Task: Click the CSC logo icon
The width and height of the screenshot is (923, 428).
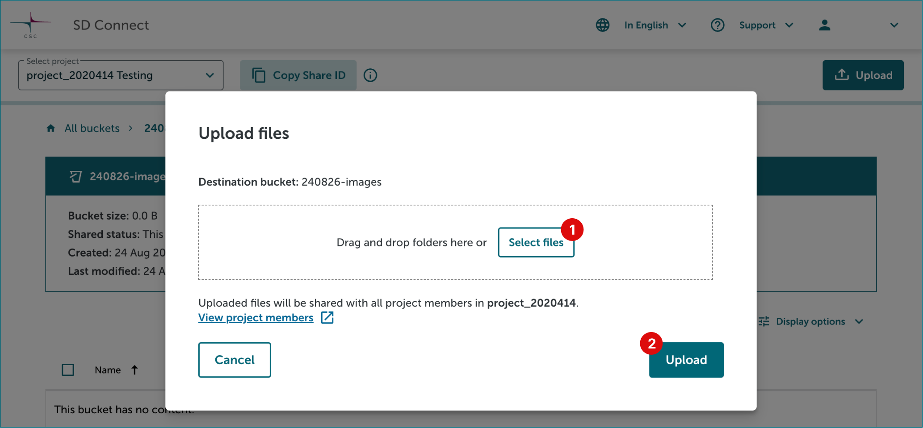Action: pos(30,25)
